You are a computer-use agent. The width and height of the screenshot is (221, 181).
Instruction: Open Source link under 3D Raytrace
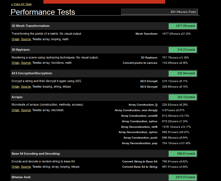tap(26, 63)
